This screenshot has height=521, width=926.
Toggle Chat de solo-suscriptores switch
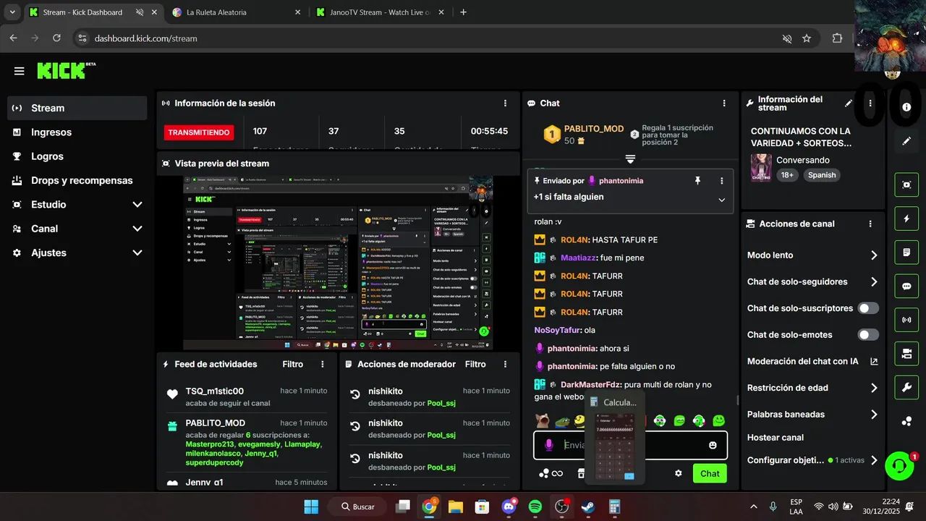868,308
